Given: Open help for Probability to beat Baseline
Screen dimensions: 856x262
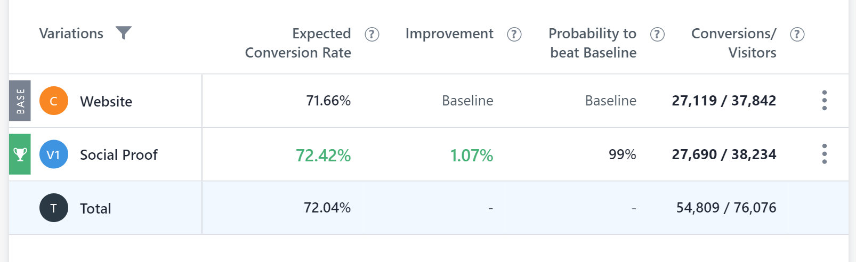Looking at the screenshot, I should click(x=657, y=35).
